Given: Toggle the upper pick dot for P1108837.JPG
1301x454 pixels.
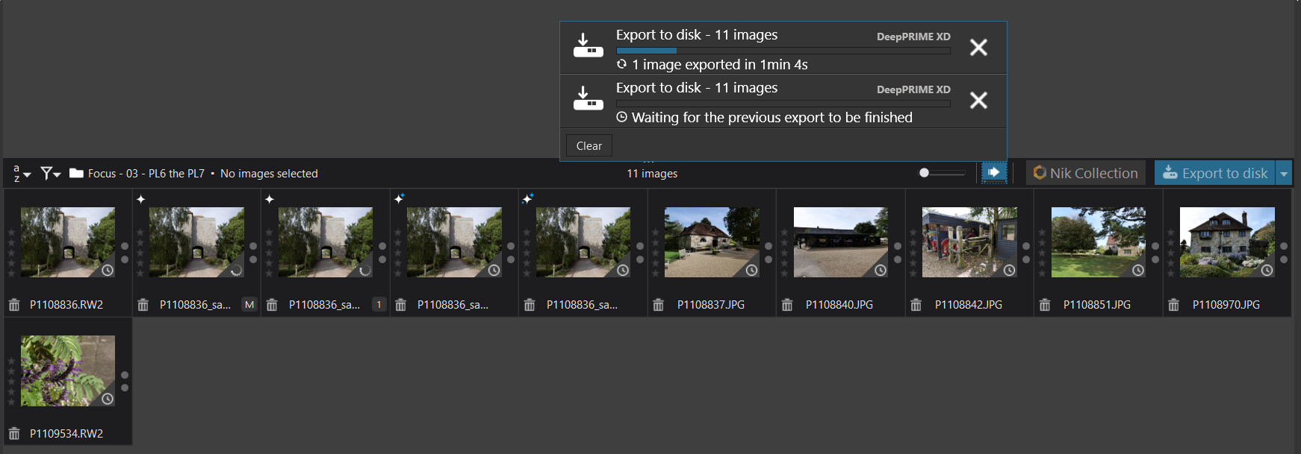Looking at the screenshot, I should (x=769, y=246).
